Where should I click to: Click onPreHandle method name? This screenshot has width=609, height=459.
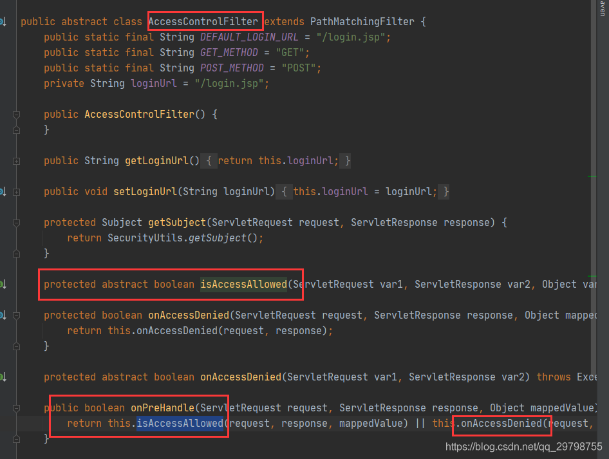(162, 407)
